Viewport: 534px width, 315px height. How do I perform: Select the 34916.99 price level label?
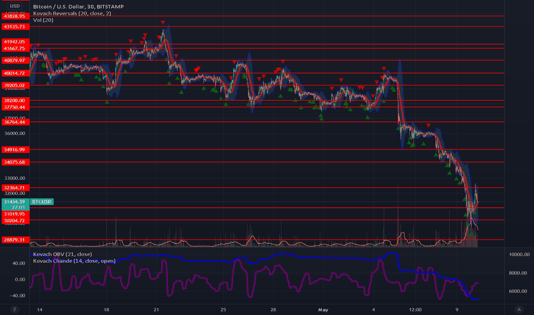15,149
